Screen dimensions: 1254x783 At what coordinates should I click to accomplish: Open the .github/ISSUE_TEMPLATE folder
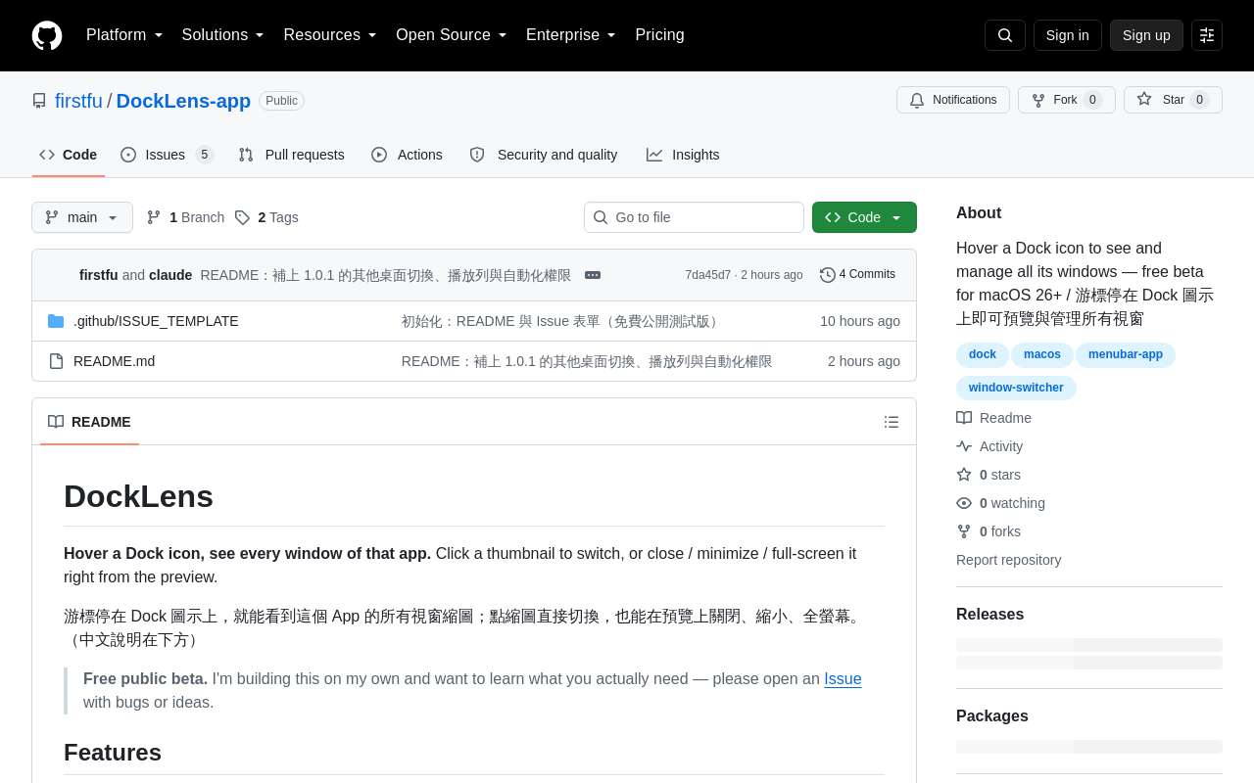[156, 321]
